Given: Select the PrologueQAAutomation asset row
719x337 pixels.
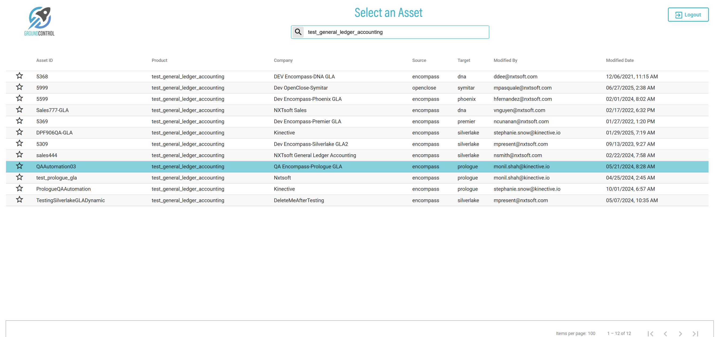Looking at the screenshot, I should [63, 189].
